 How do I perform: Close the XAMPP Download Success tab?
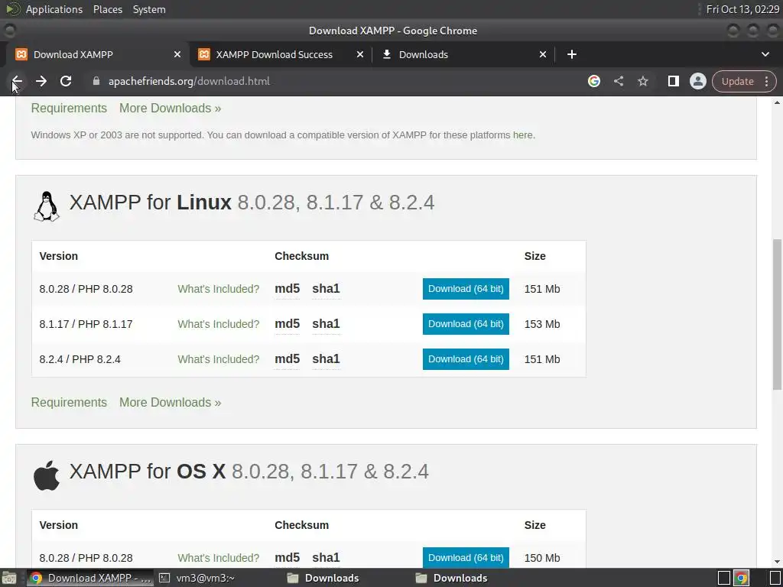click(x=359, y=54)
